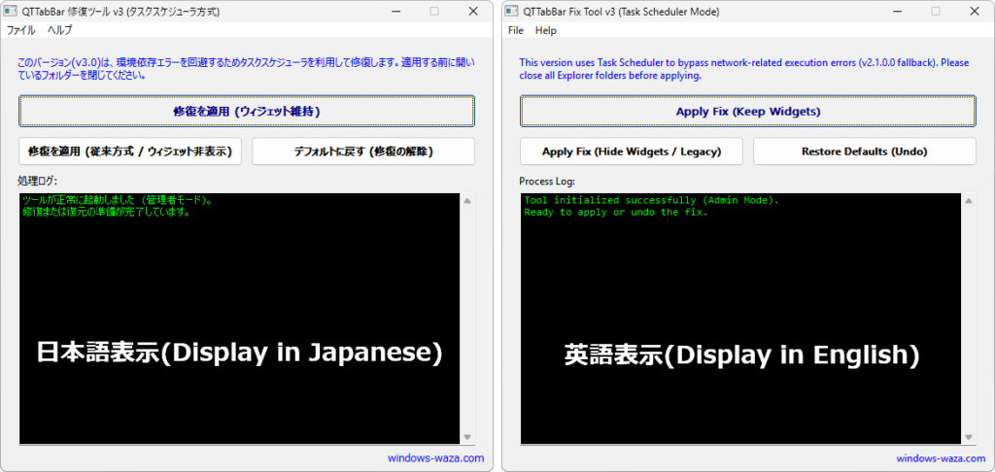
Task: Open Help menu in English window
Action: pos(546,30)
